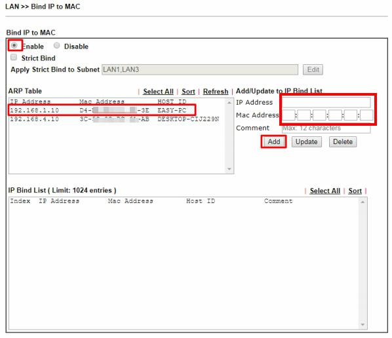Click Sort above the ARP Table
The height and width of the screenshot is (338, 392).
(188, 92)
